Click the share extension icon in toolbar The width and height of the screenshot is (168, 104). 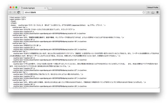pos(148,12)
